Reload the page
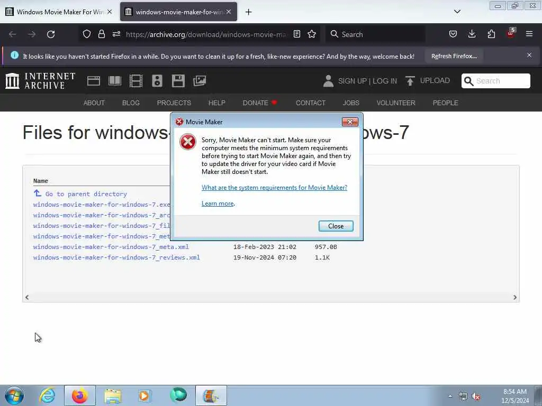This screenshot has height=406, width=542. (51, 34)
